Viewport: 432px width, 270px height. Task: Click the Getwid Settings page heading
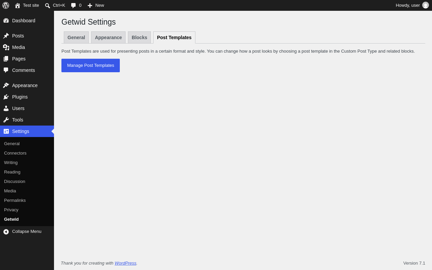(88, 22)
